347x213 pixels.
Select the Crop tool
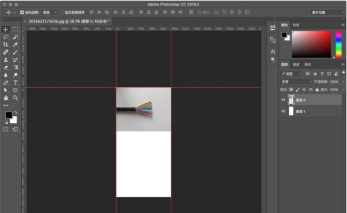(6, 44)
